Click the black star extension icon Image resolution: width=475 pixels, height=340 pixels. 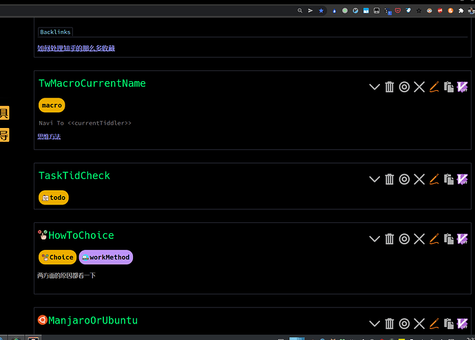419,10
